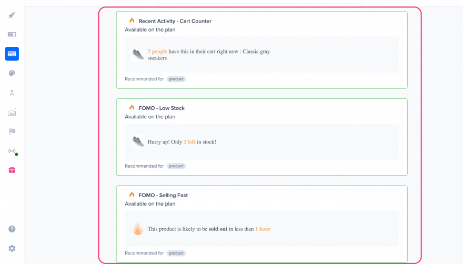Click the rocket icon in the sidebar
This screenshot has height=264, width=463.
pos(12,15)
